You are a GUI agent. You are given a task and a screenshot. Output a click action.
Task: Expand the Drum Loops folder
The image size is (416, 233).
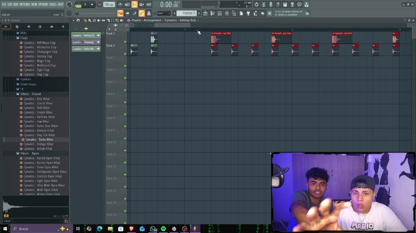click(28, 84)
